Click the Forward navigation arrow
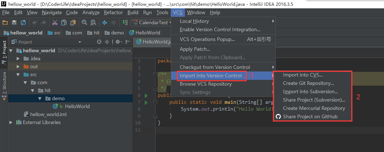 [x=114, y=23]
